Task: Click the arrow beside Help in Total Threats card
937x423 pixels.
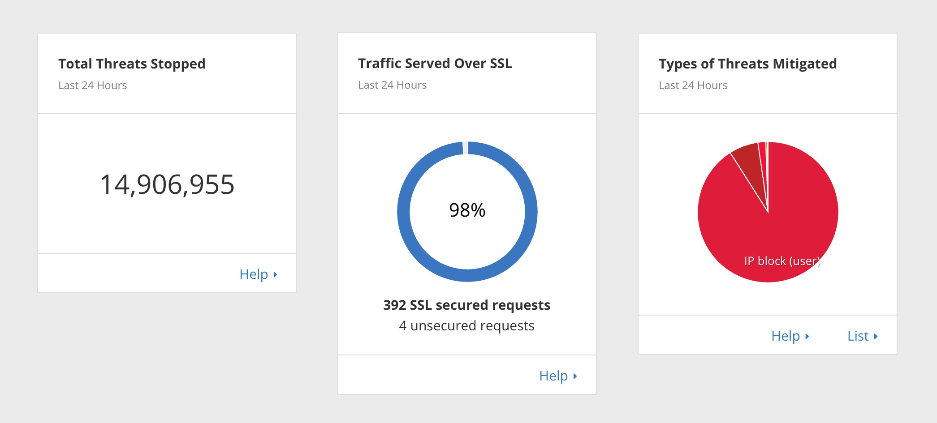Action: pyautogui.click(x=275, y=274)
